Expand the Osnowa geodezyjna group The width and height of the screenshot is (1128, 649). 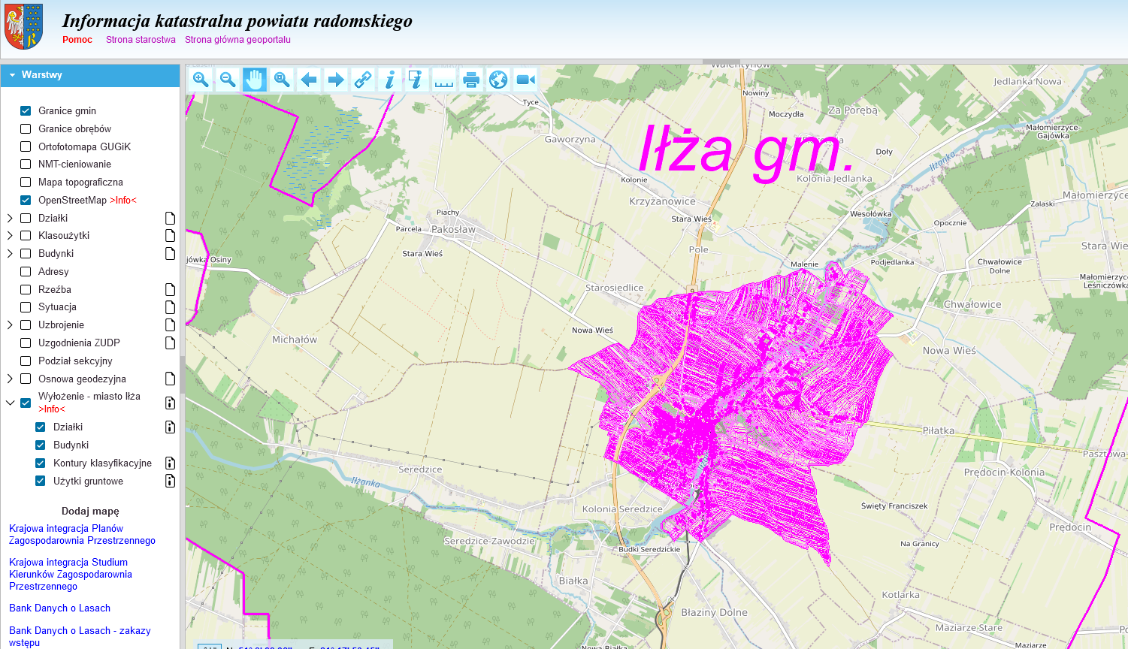(10, 379)
